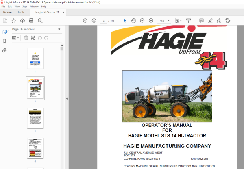Click '721 CENTRAL AVENUE WEST' address line
Screen dimensions: 244x169
[143, 152]
